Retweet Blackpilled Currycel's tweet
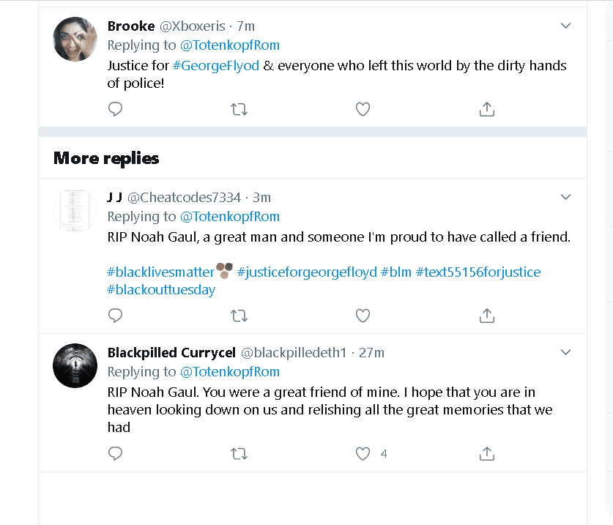Image resolution: width=613 pixels, height=525 pixels. pos(239,454)
